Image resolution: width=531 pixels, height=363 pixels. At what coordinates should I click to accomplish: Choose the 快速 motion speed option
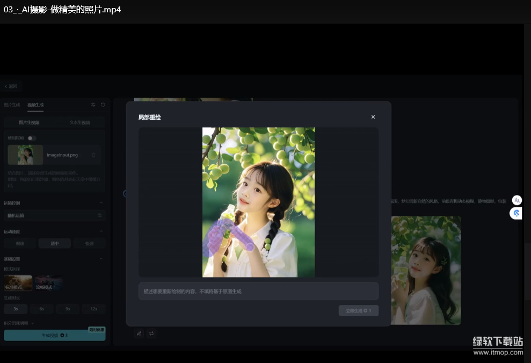click(x=89, y=243)
